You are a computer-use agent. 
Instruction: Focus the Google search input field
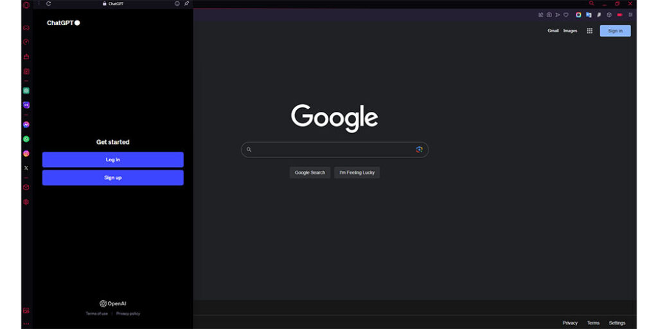(334, 150)
